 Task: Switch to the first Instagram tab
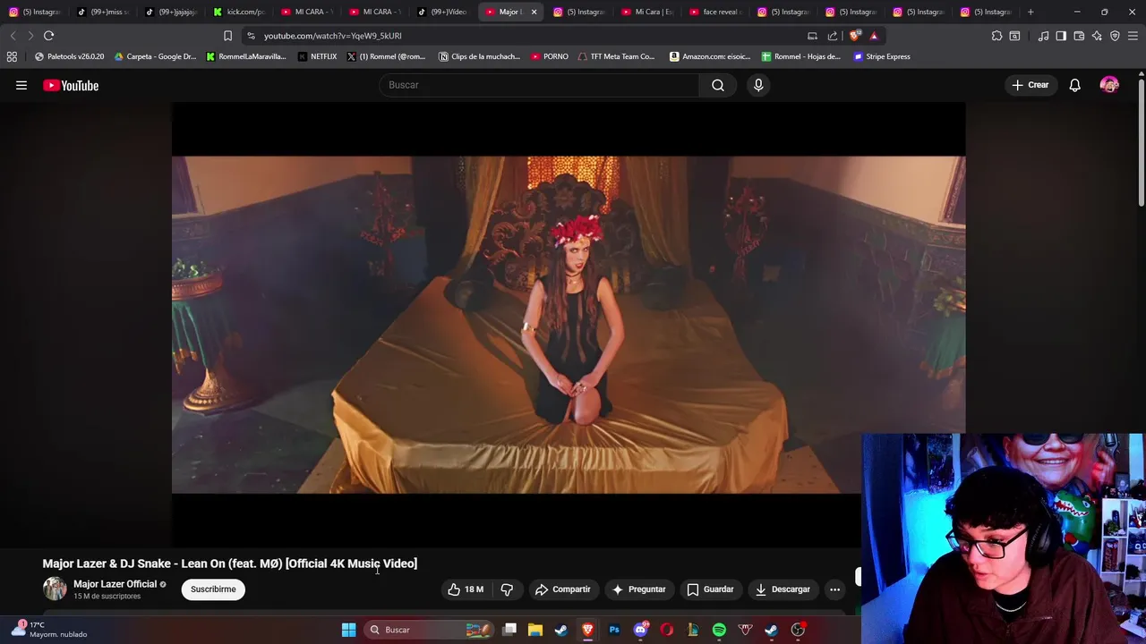click(x=34, y=12)
